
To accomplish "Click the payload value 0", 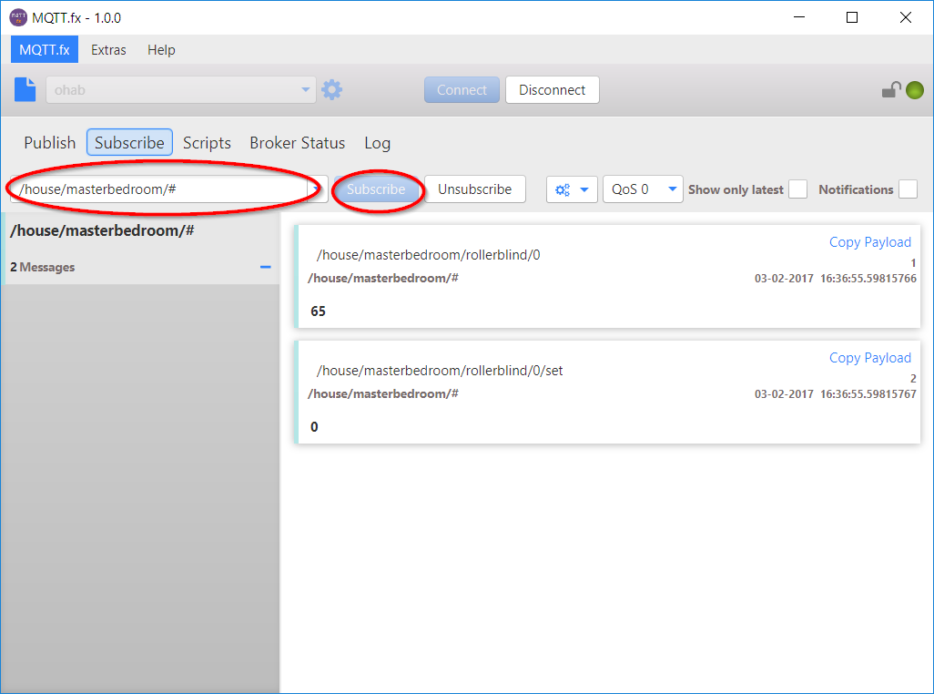I will click(x=314, y=427).
